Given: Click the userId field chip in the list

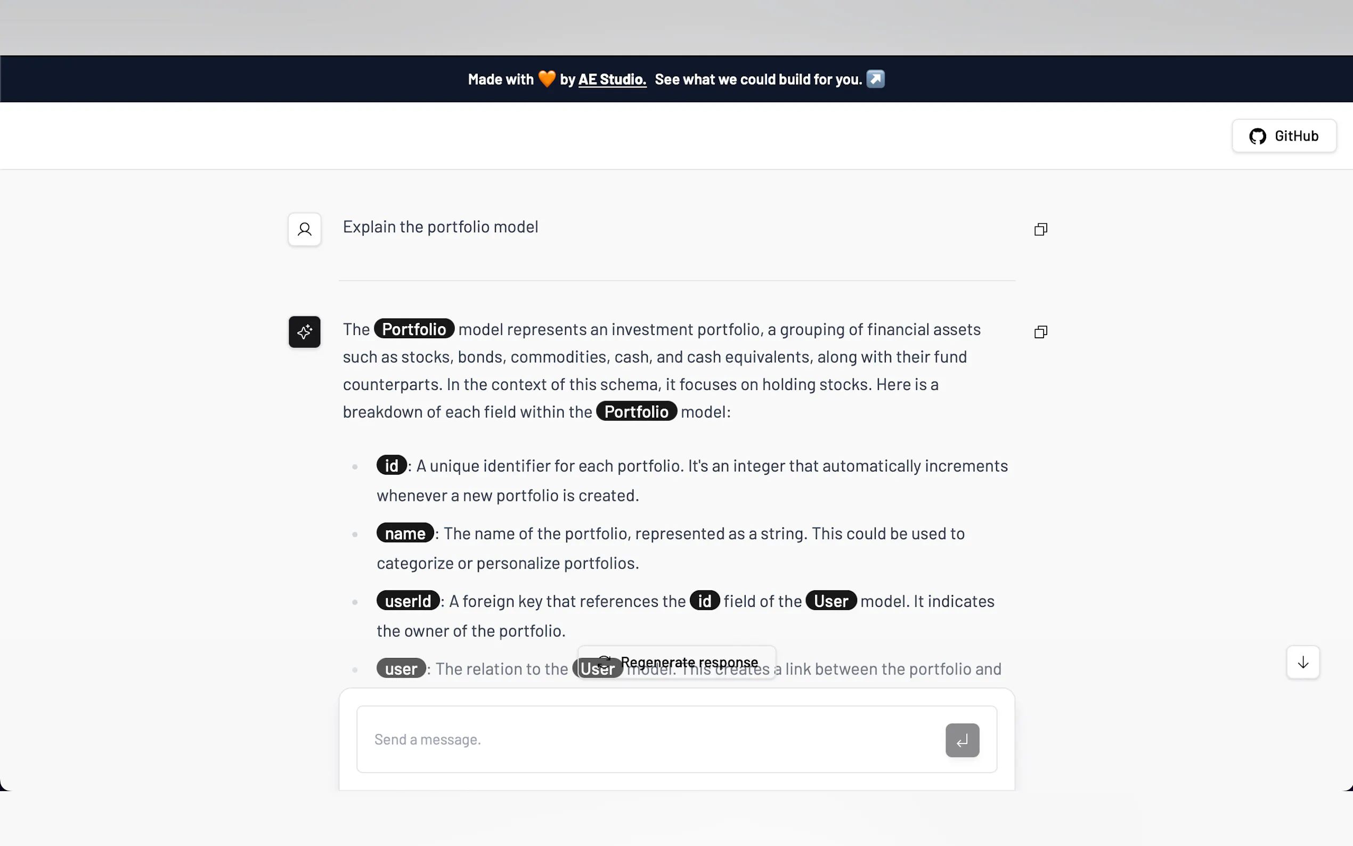Looking at the screenshot, I should point(407,601).
